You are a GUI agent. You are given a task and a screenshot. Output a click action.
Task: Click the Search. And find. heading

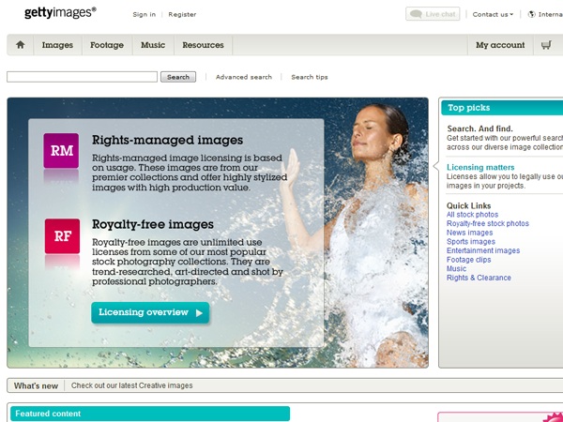point(479,128)
